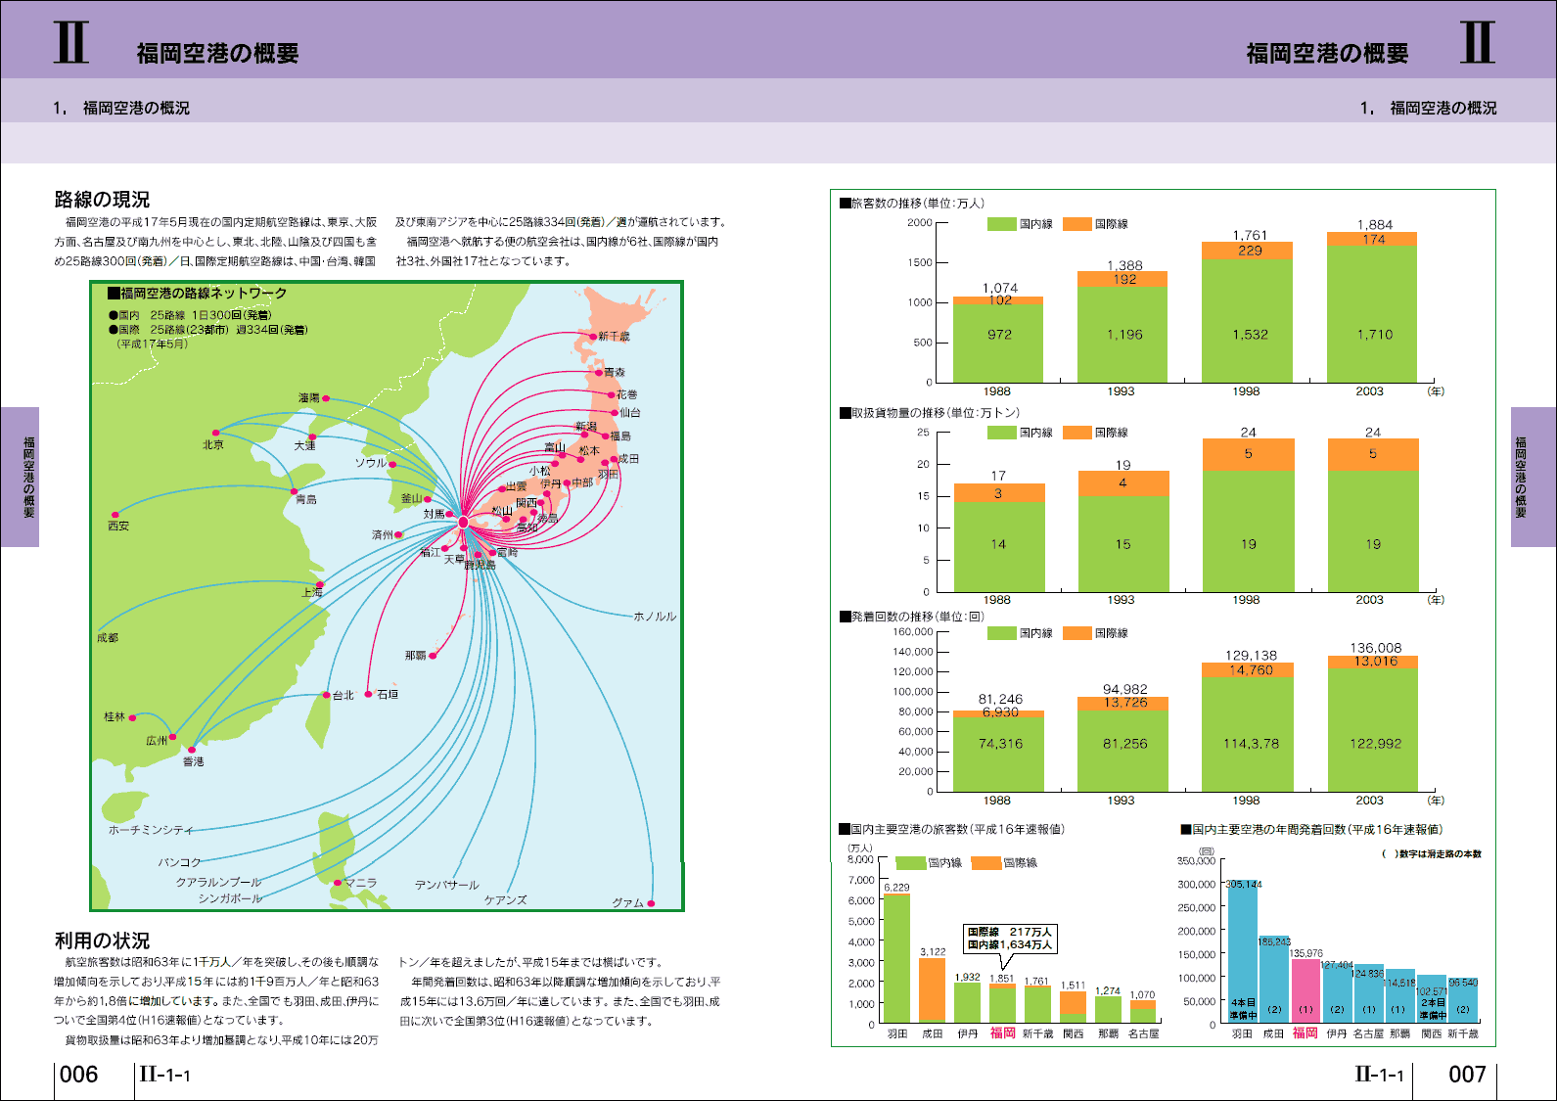Click the 仙台 label on the route map
Screen dimensions: 1557x1101
coord(630,412)
